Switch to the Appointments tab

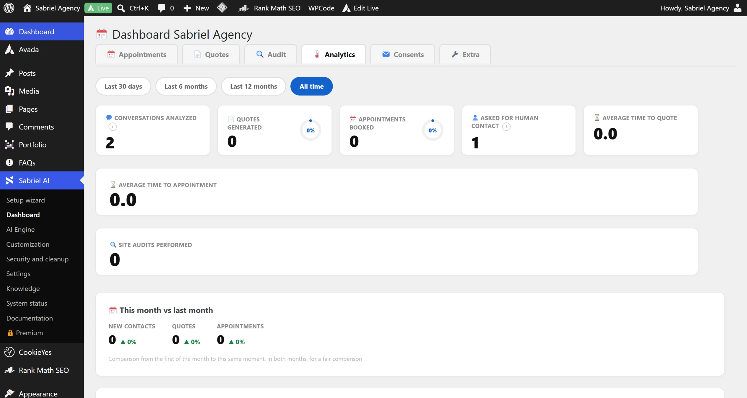point(137,54)
